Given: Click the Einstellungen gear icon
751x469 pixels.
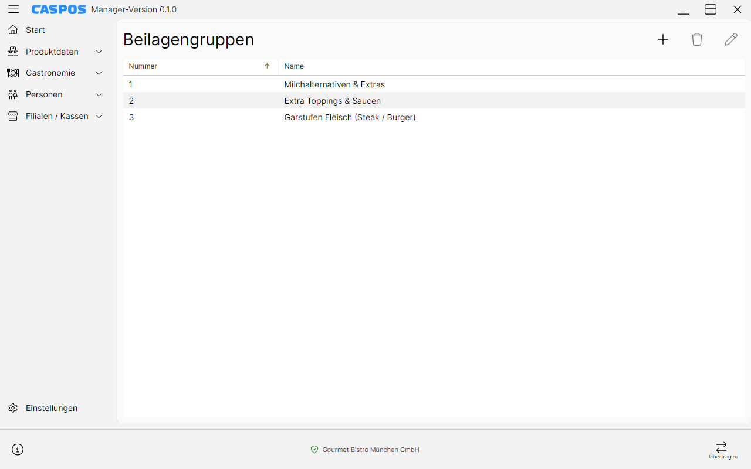Looking at the screenshot, I should coord(13,408).
